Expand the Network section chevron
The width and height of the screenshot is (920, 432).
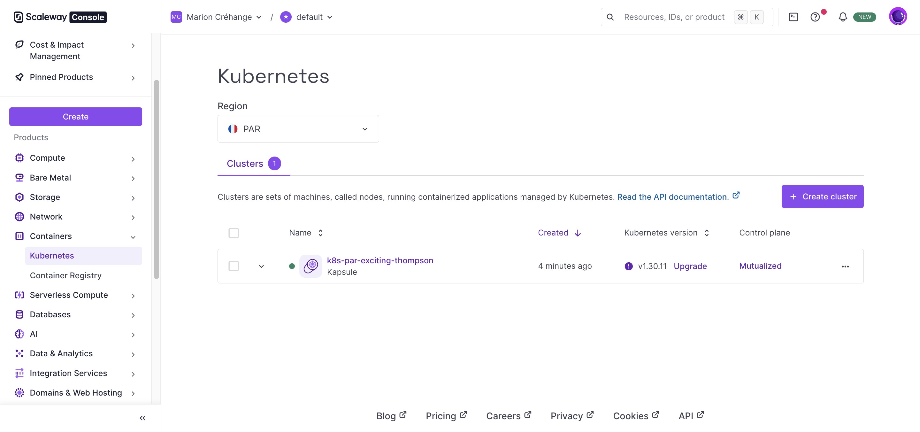point(133,218)
